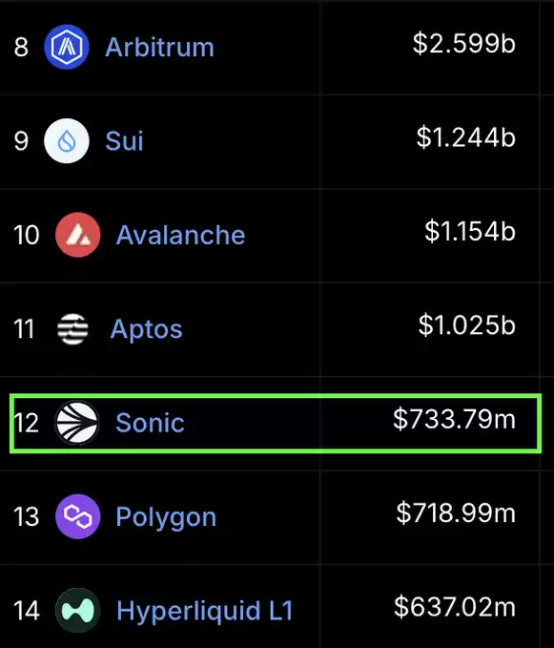Open the Hyperliquid L1 chain link
Viewport: 554px width, 648px height.
coord(205,611)
